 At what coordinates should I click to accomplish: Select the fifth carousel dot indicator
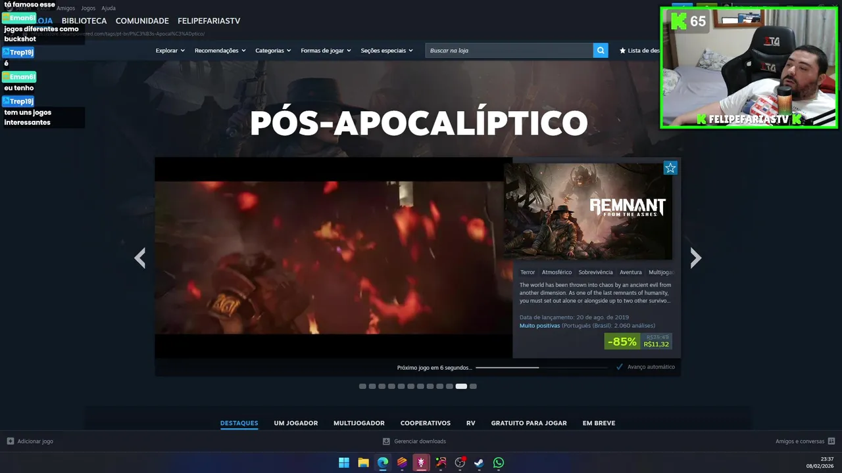click(401, 386)
